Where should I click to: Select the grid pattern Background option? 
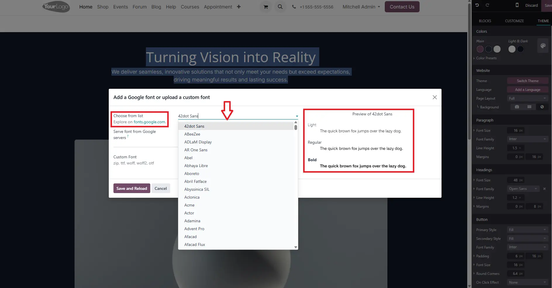529,107
